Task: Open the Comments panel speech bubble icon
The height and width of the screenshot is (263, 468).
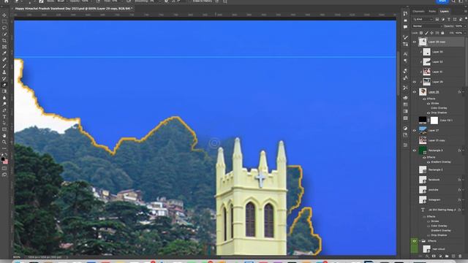Action: click(405, 27)
